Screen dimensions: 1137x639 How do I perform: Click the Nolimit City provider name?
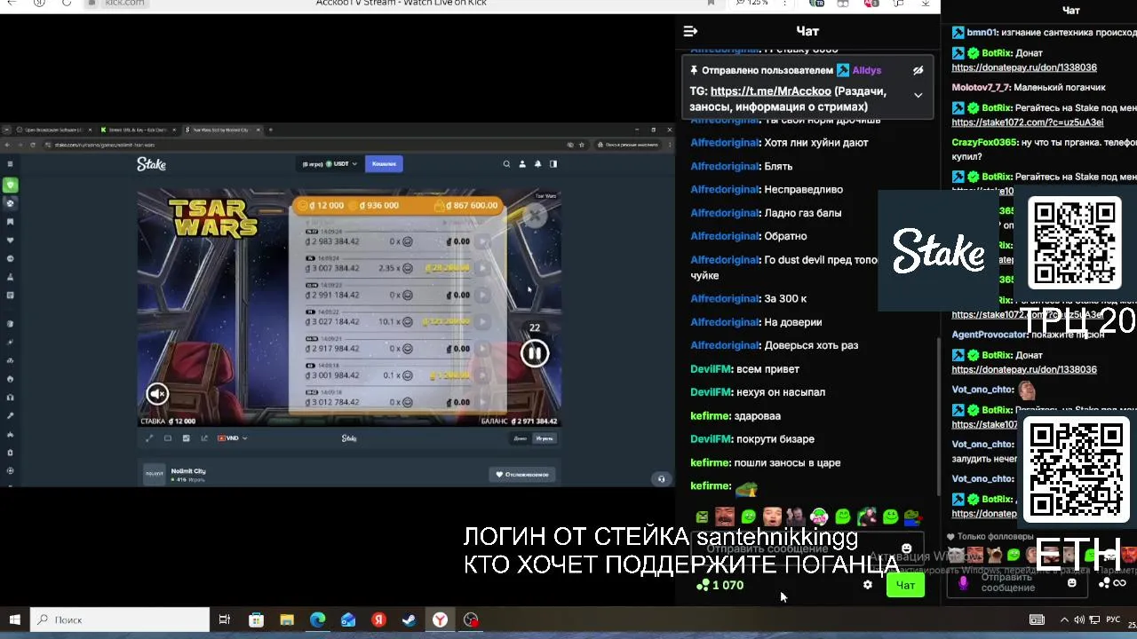188,470
